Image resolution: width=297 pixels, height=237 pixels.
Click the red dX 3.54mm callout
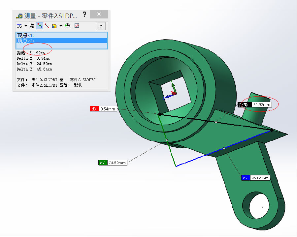(103, 108)
